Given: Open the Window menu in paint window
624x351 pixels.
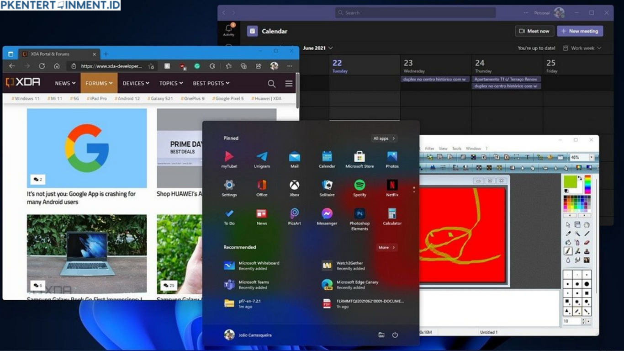Looking at the screenshot, I should [474, 149].
